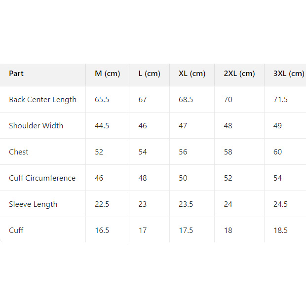Click the 3XL Sleeve Length value 24.5
306x306 pixels.
280,204
